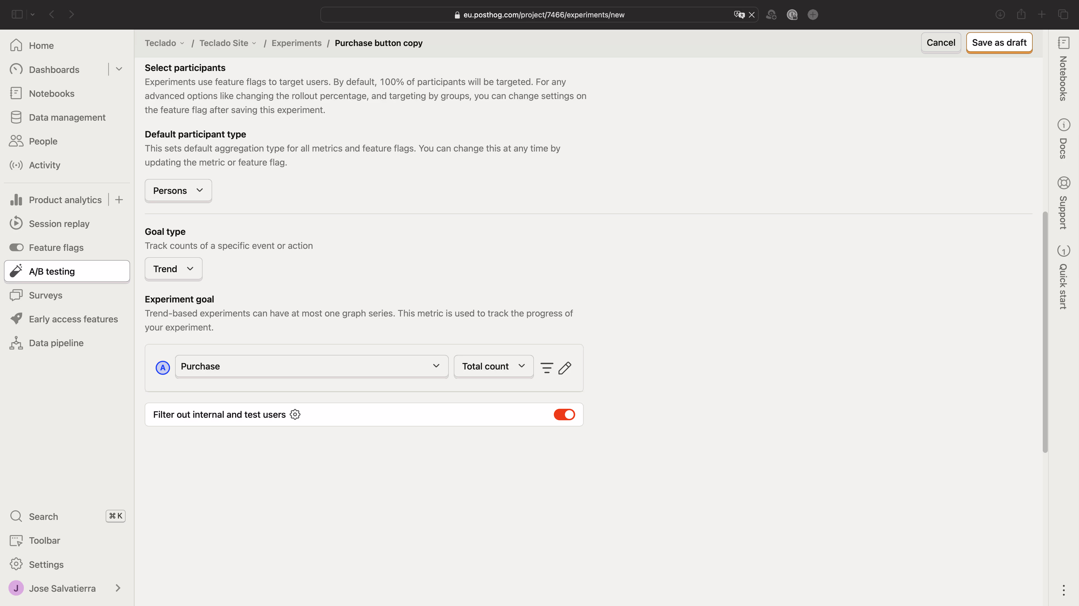Expand the Dashboards dropdown chevron

click(119, 69)
